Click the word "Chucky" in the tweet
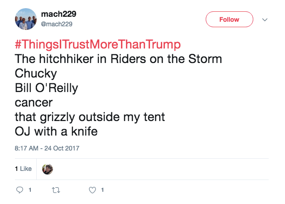 (x=35, y=73)
